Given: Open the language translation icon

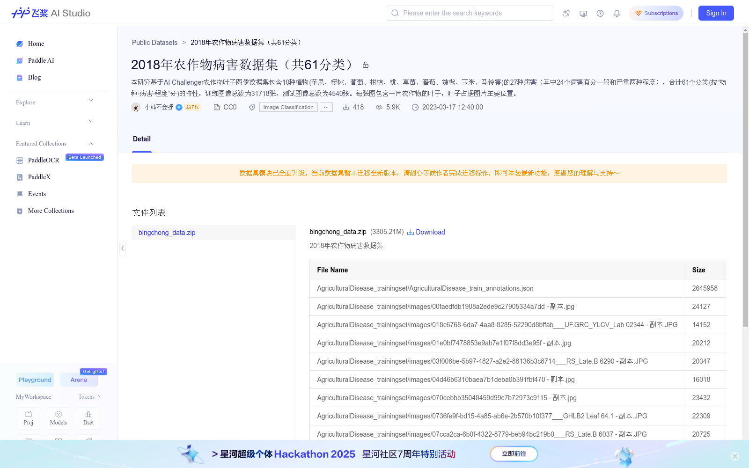Looking at the screenshot, I should (x=566, y=14).
